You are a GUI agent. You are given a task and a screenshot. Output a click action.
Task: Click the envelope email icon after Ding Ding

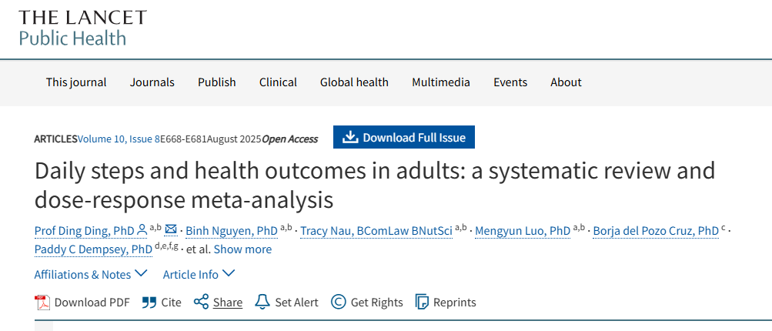pos(171,229)
